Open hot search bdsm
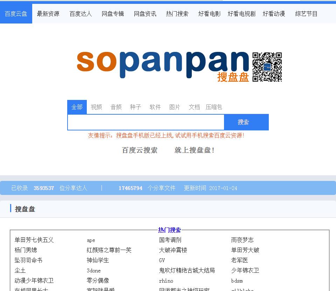 pyautogui.click(x=237, y=281)
